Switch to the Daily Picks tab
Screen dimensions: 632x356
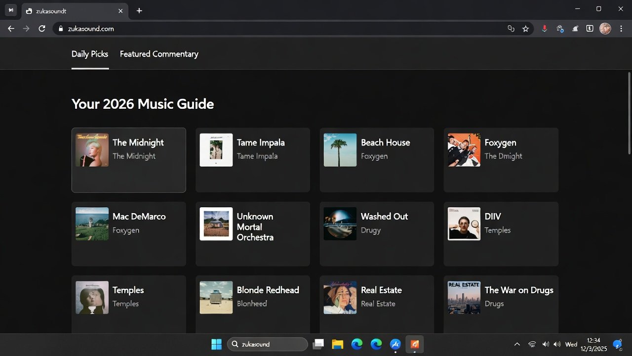(89, 54)
